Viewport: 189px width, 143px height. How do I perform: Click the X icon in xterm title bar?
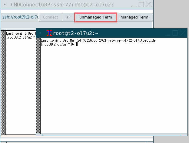click(x=49, y=33)
